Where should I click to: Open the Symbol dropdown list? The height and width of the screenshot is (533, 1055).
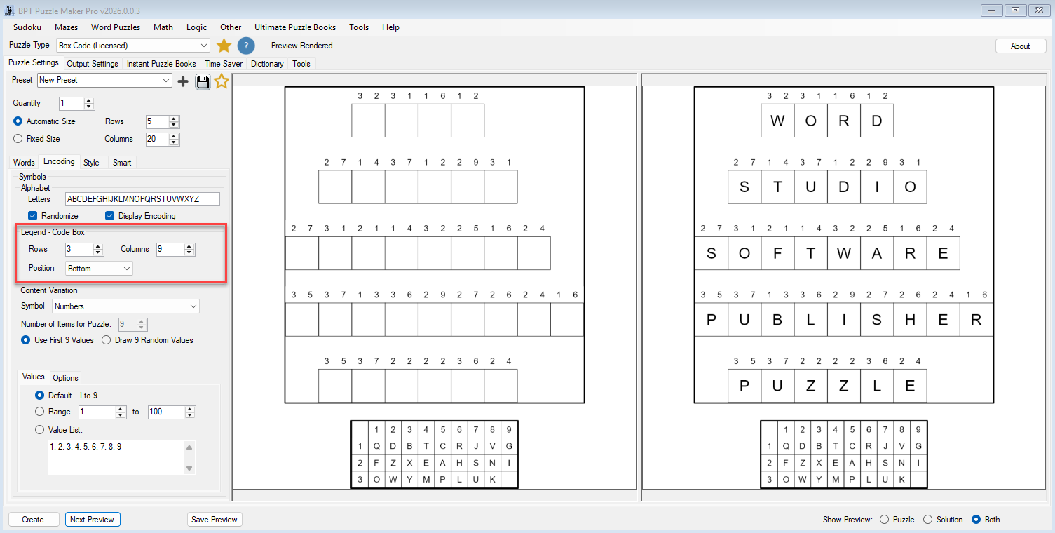pyautogui.click(x=126, y=306)
